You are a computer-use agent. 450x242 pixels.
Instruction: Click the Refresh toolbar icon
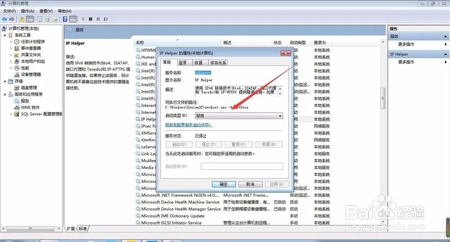click(x=48, y=19)
